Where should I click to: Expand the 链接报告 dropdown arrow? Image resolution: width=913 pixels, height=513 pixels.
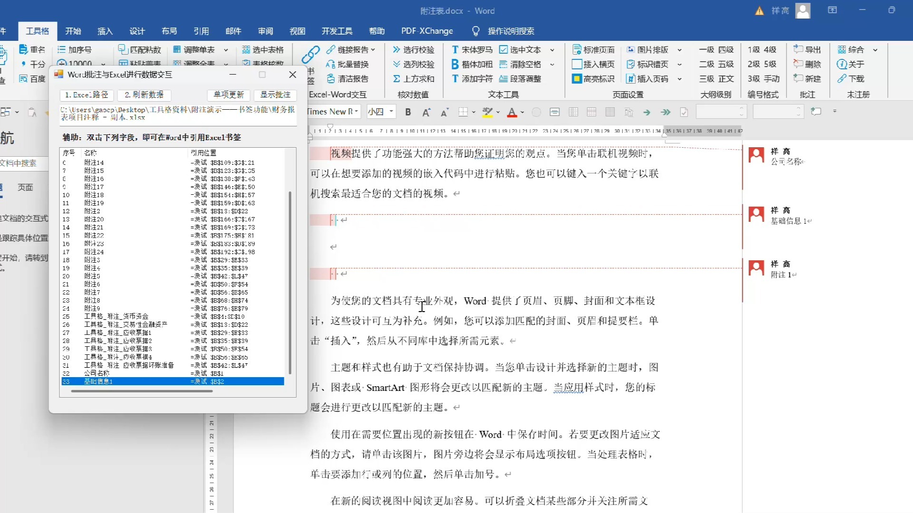(373, 50)
